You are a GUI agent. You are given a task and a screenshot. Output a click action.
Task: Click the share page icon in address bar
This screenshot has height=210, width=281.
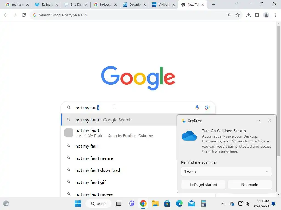tap(229, 15)
